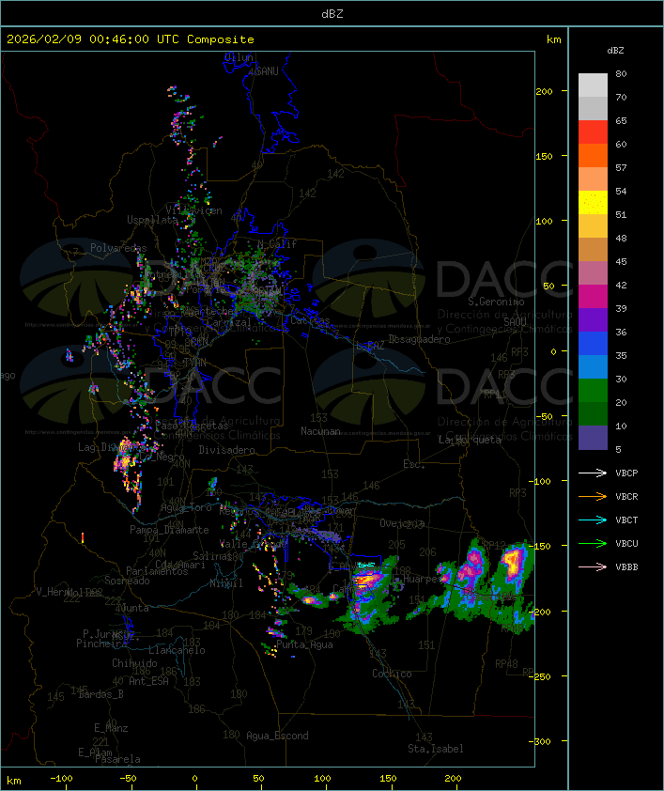Click the 'Pampa_Diamante' map label
Image resolution: width=664 pixels, height=791 pixels.
[169, 530]
